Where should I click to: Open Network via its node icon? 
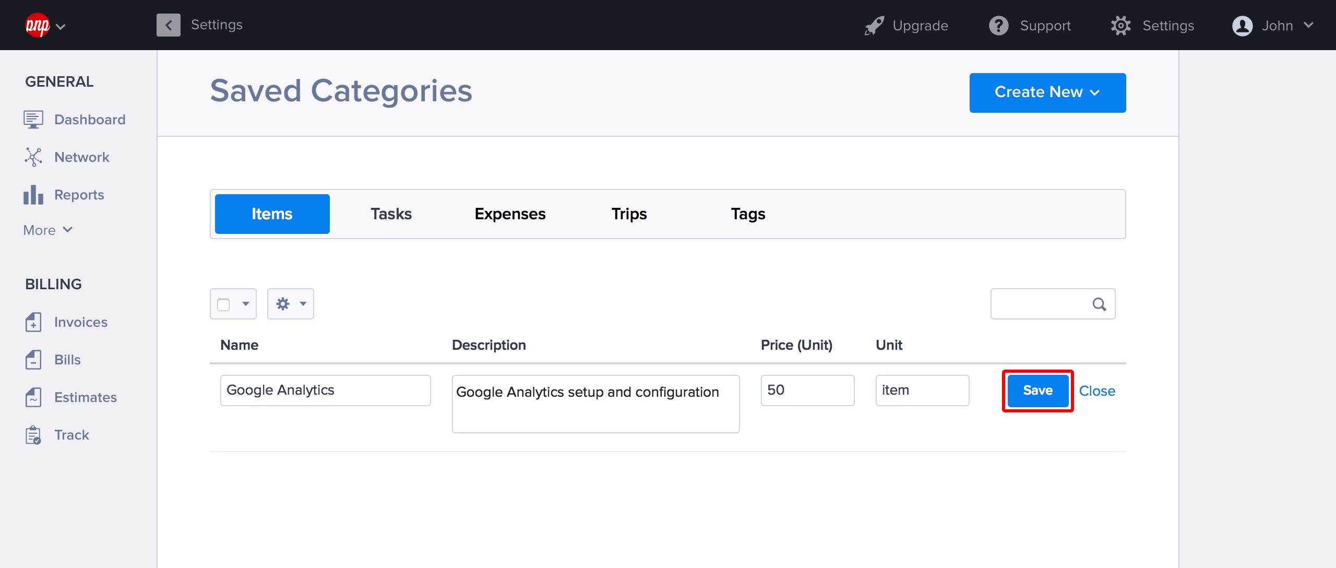[x=33, y=157]
